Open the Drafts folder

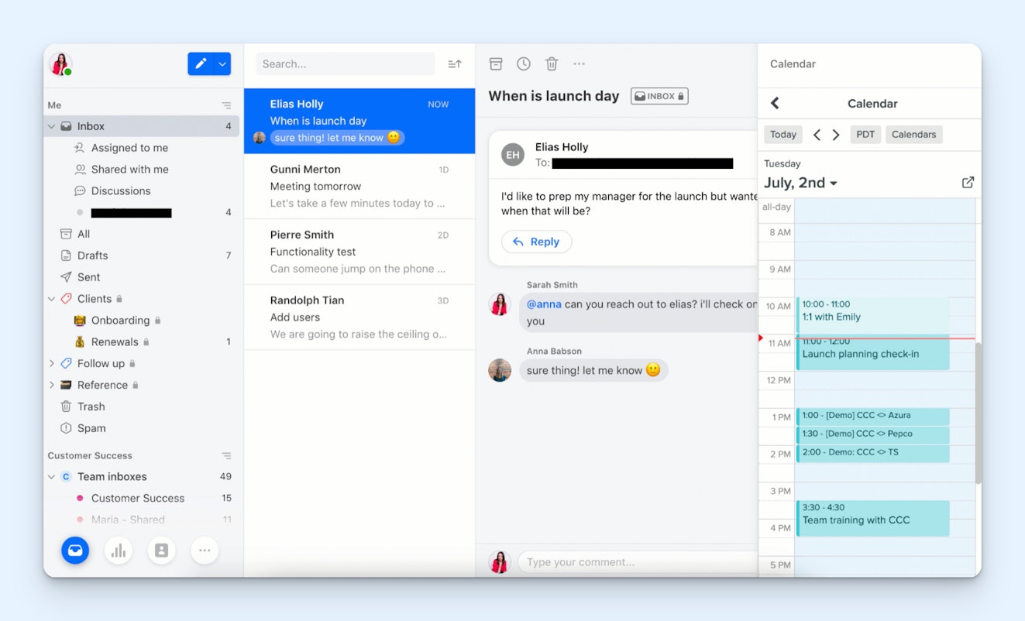click(92, 256)
